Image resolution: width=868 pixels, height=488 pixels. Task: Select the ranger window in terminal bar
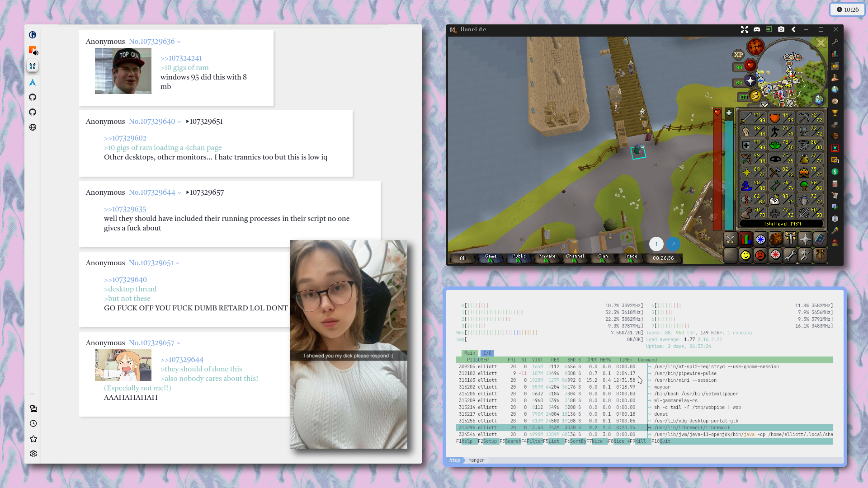(x=476, y=460)
